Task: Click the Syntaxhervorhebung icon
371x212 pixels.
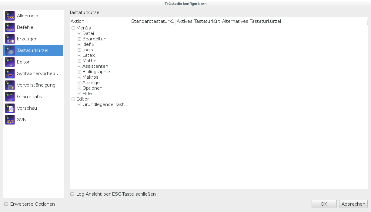Action: (10, 74)
